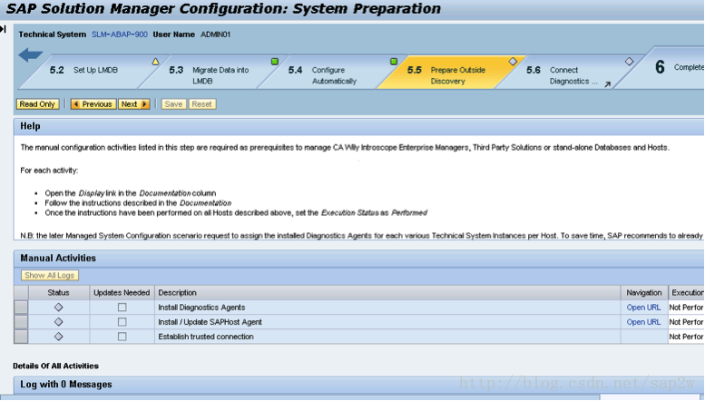This screenshot has height=401, width=705.
Task: Click the sub-step arrow icon on step 5.6
Action: click(x=607, y=84)
